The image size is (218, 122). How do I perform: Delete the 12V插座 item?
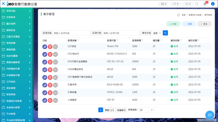tap(50, 47)
